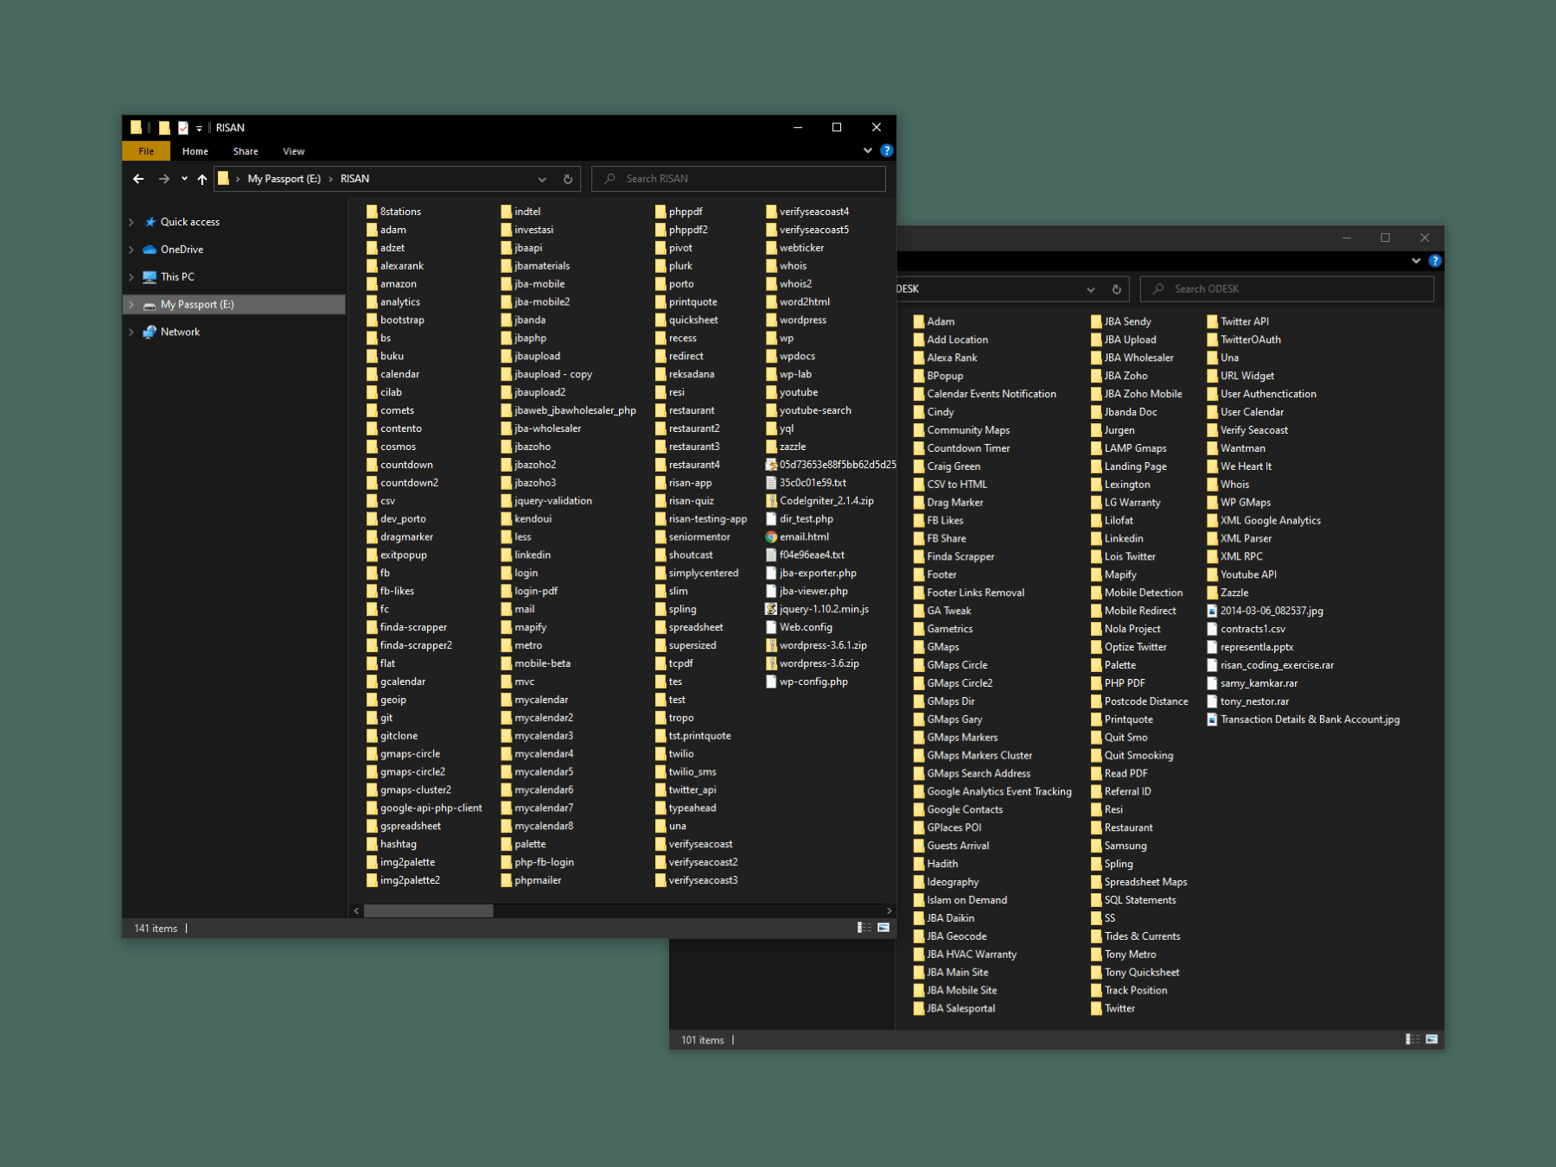Expand the This PC tree node
The image size is (1556, 1167).
(131, 277)
